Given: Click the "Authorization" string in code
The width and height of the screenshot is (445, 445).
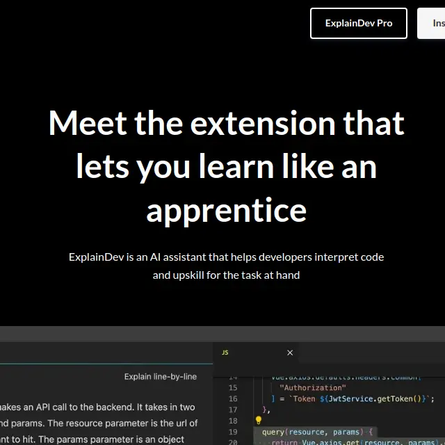Looking at the screenshot, I should [x=313, y=388].
